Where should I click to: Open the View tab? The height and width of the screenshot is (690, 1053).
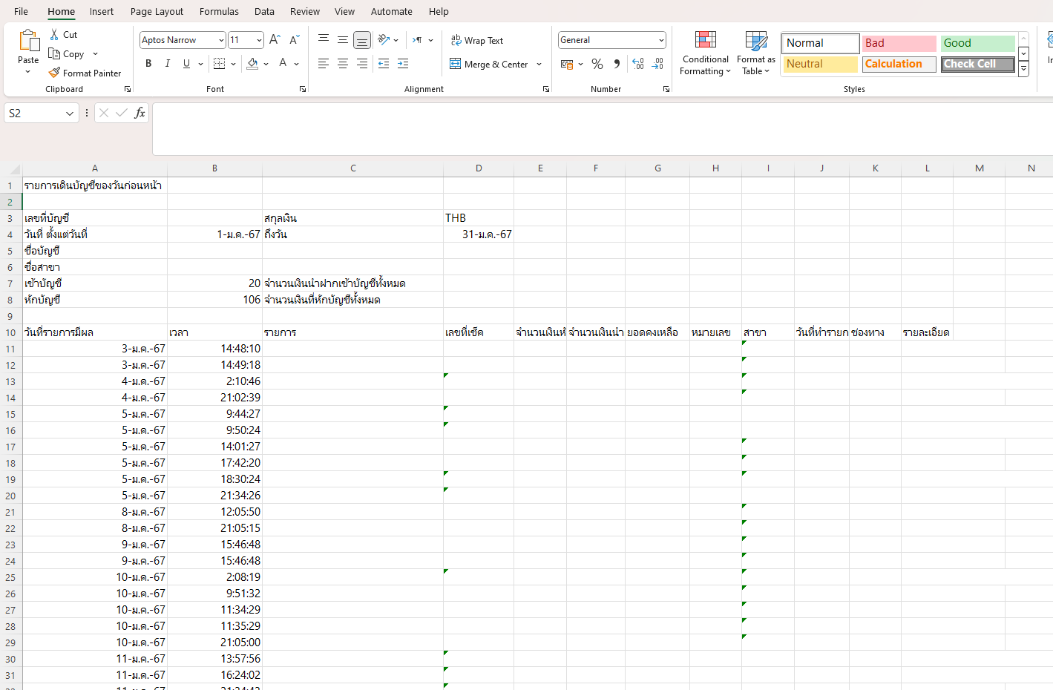click(344, 11)
